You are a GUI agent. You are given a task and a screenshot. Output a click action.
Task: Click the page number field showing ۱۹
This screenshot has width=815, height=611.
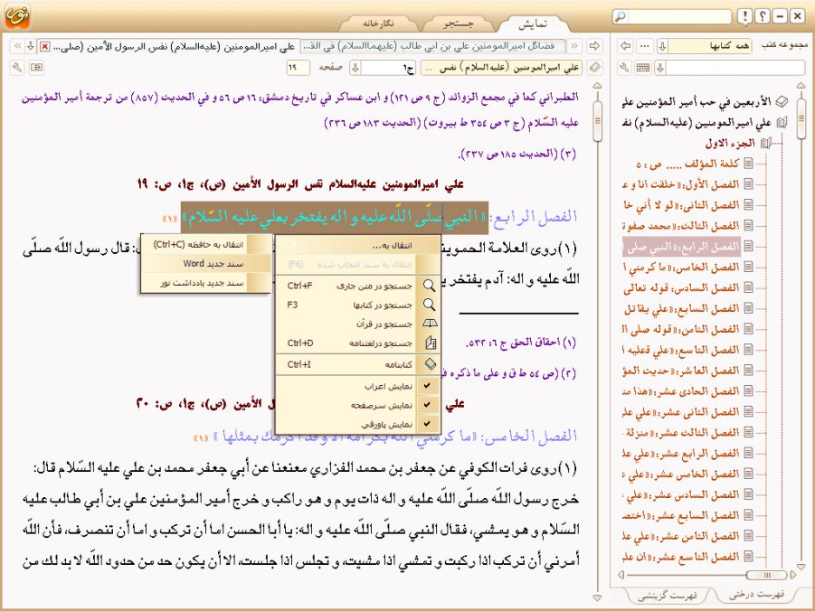coord(298,68)
